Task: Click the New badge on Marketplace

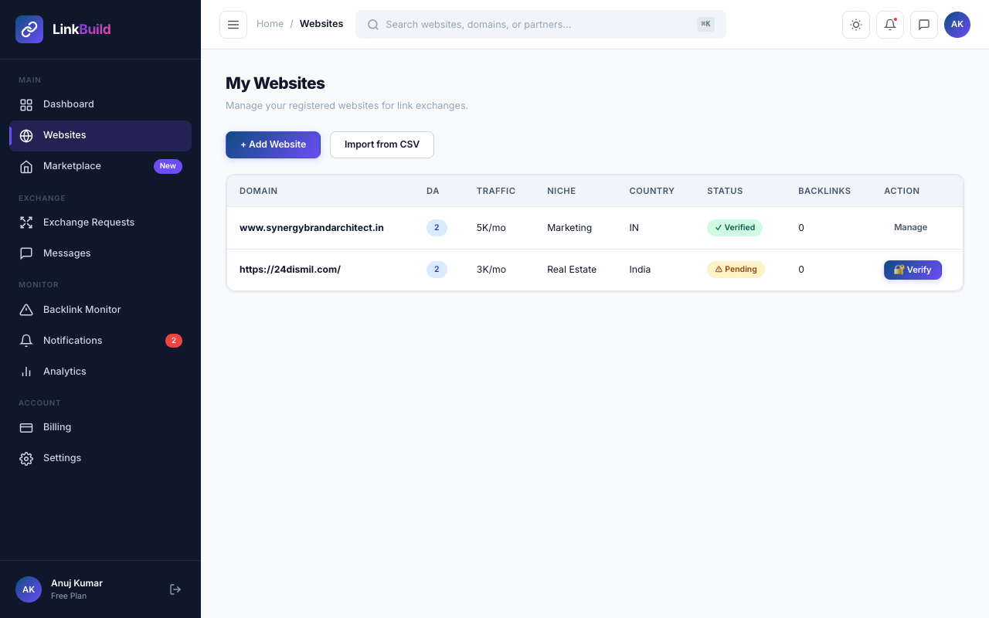Action: coord(168,166)
